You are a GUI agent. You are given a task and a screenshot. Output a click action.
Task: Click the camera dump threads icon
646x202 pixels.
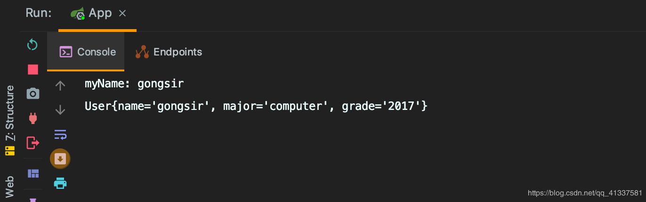click(32, 93)
